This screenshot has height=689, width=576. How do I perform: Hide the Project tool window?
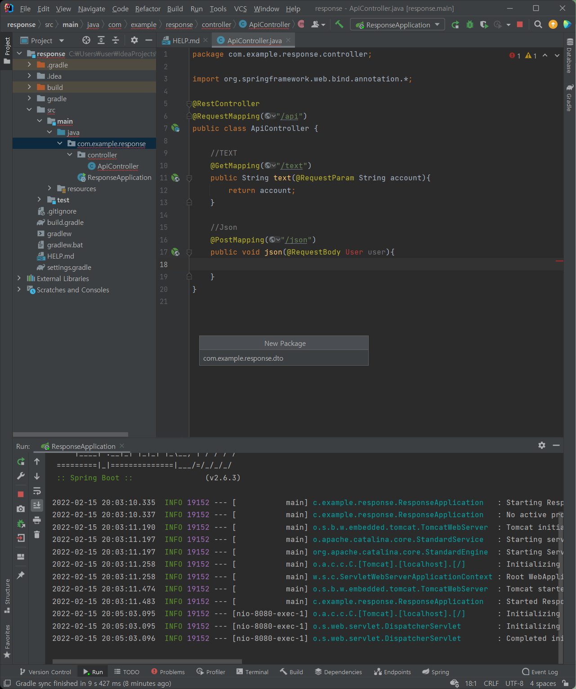point(149,40)
